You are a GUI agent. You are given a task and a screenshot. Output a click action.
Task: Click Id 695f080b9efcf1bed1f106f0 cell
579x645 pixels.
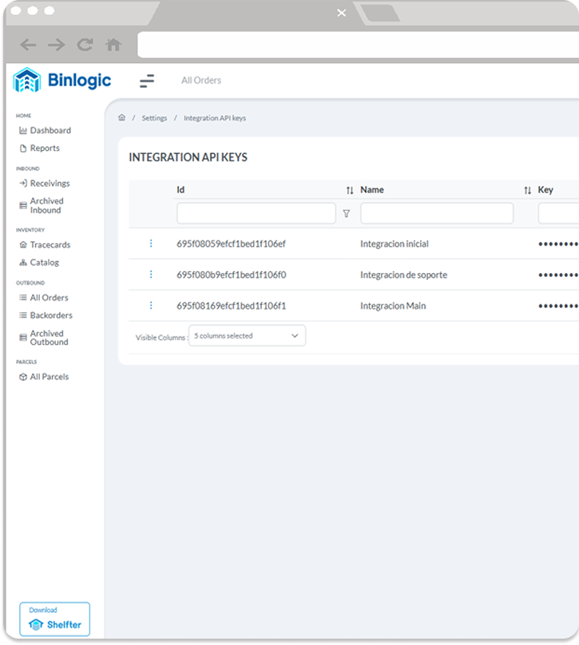232,275
